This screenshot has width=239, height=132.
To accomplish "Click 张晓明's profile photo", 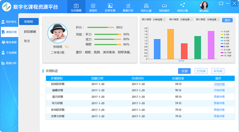I will [57, 33].
